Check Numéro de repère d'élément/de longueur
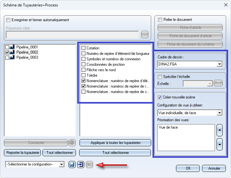This screenshot has width=231, height=178. pyautogui.click(x=84, y=54)
